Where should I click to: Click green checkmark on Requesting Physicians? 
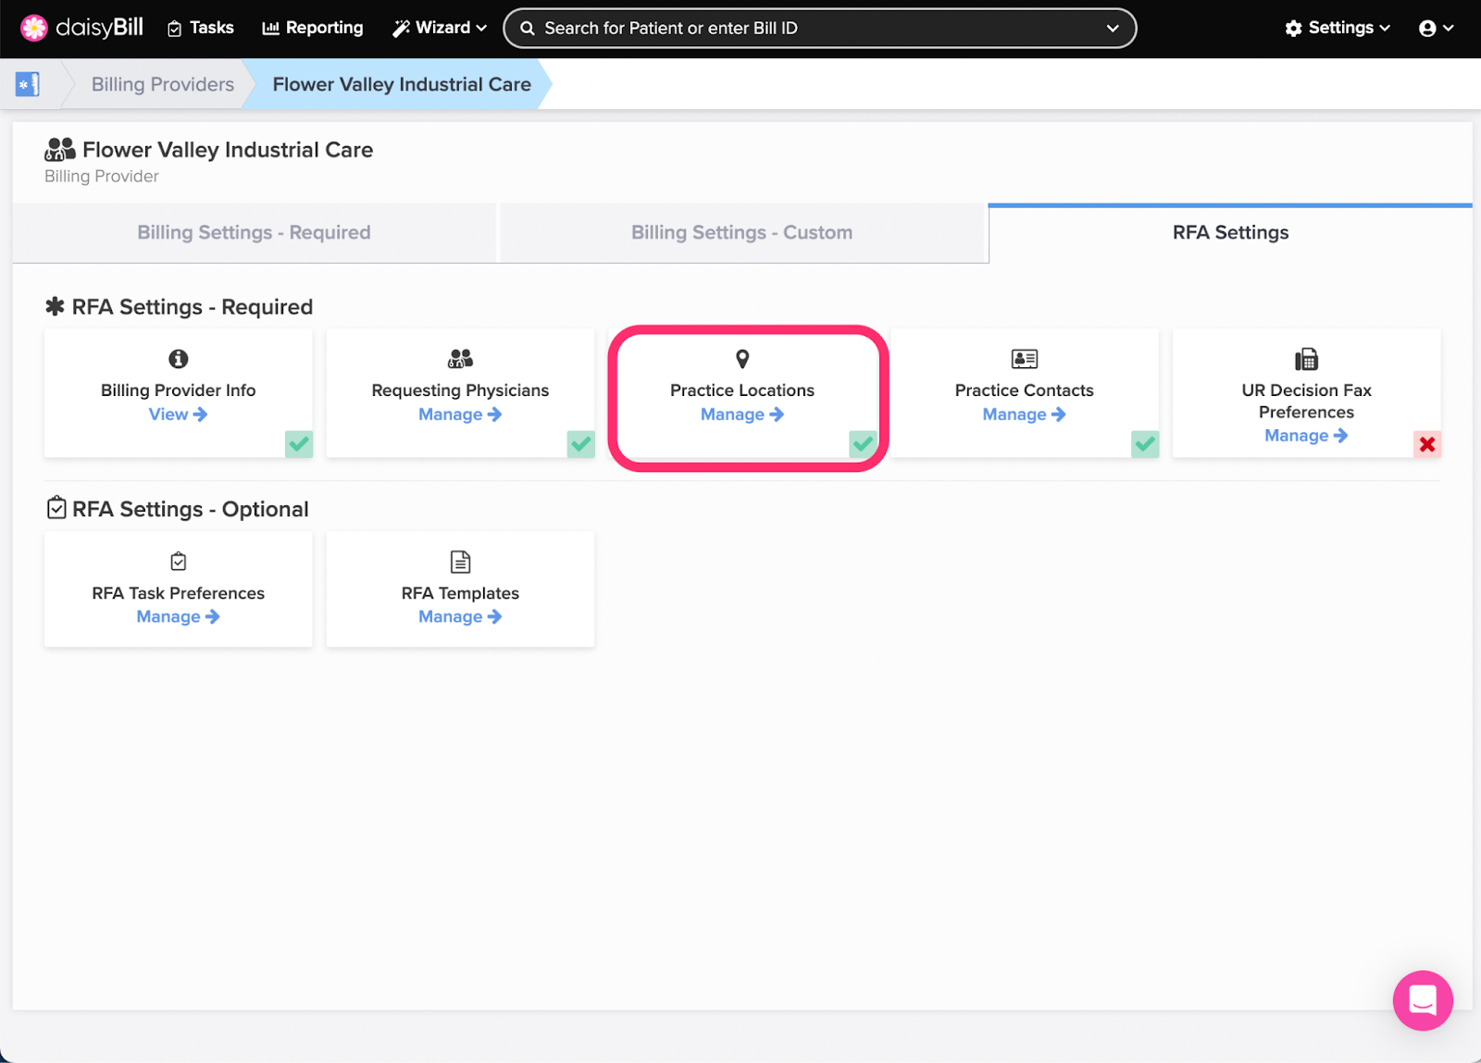tap(581, 444)
